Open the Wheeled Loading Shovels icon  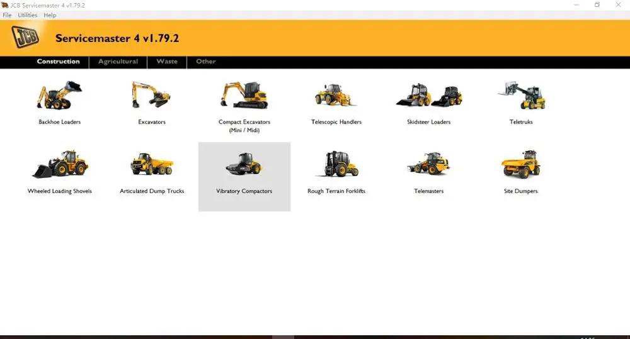[x=60, y=164]
